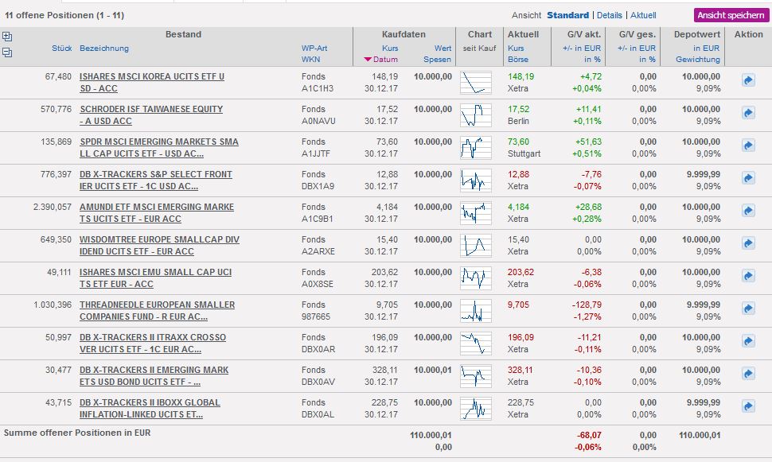
Task: Select the Standard view
Action: [x=567, y=15]
